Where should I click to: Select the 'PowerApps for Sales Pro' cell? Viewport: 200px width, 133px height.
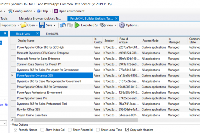click(54, 98)
